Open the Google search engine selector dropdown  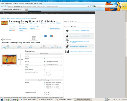click(x=95, y=6)
